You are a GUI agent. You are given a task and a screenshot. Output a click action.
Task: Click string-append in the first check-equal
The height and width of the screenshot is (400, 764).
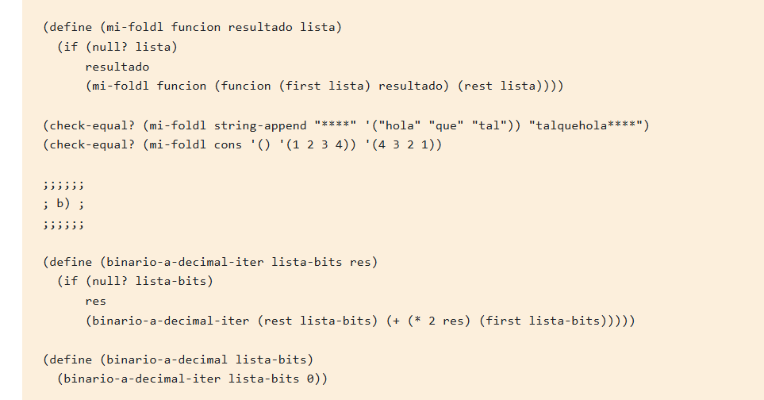(260, 125)
